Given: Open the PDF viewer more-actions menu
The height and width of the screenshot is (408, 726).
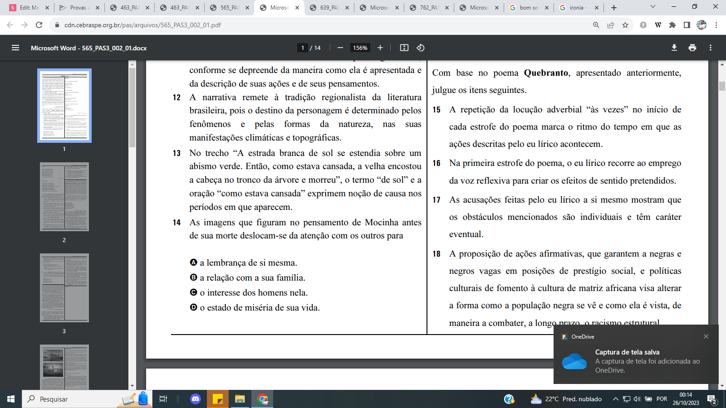Looking at the screenshot, I should click(x=711, y=48).
